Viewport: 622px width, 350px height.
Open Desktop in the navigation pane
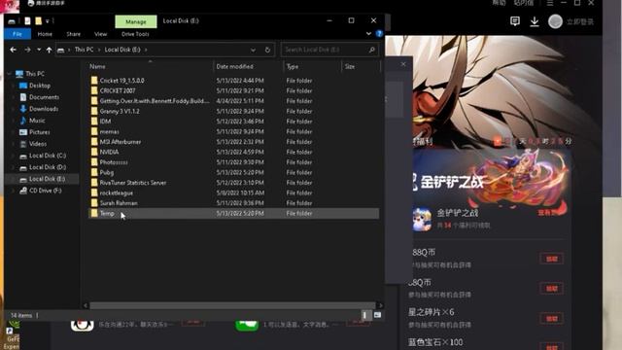pyautogui.click(x=40, y=86)
